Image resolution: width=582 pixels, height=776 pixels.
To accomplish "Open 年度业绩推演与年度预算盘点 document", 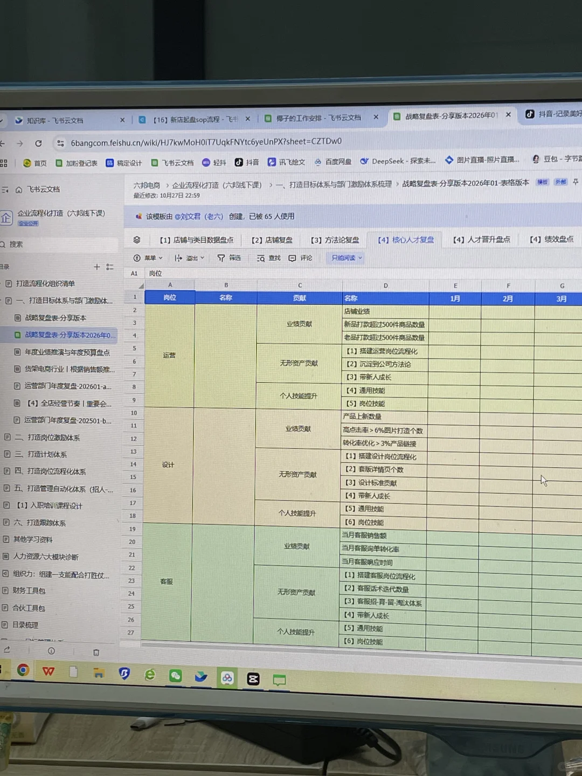I will [67, 352].
